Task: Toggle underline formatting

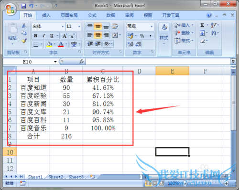Action: pyautogui.click(x=52, y=36)
